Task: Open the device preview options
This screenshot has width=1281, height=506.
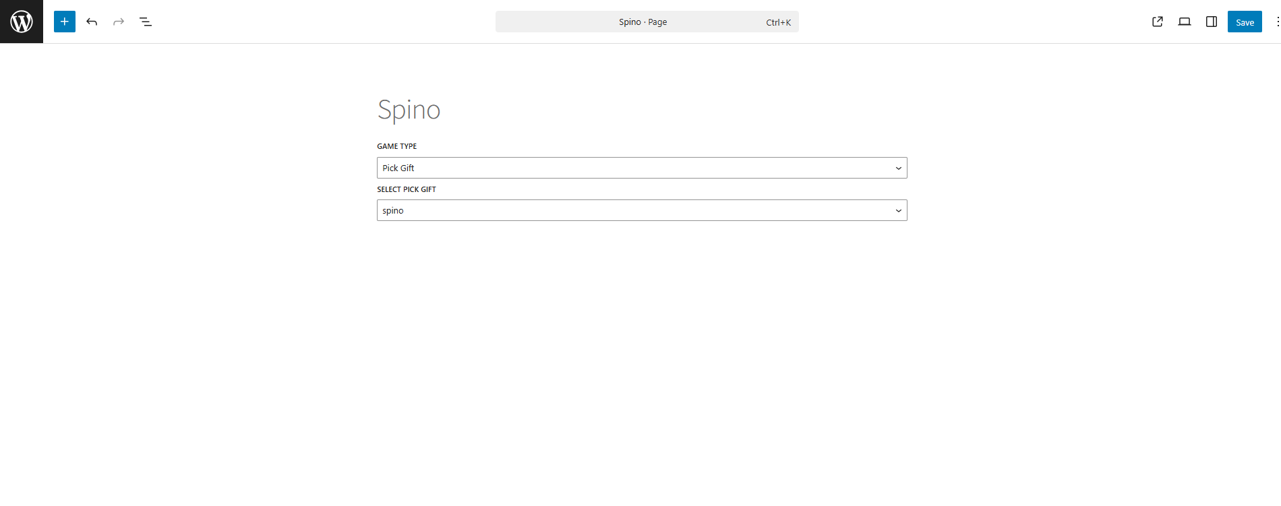Action: tap(1185, 22)
